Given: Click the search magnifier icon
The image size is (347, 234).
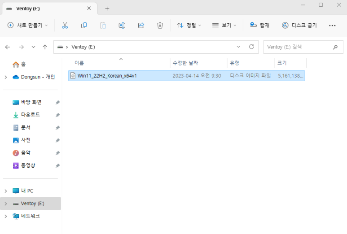Looking at the screenshot, I should point(335,47).
